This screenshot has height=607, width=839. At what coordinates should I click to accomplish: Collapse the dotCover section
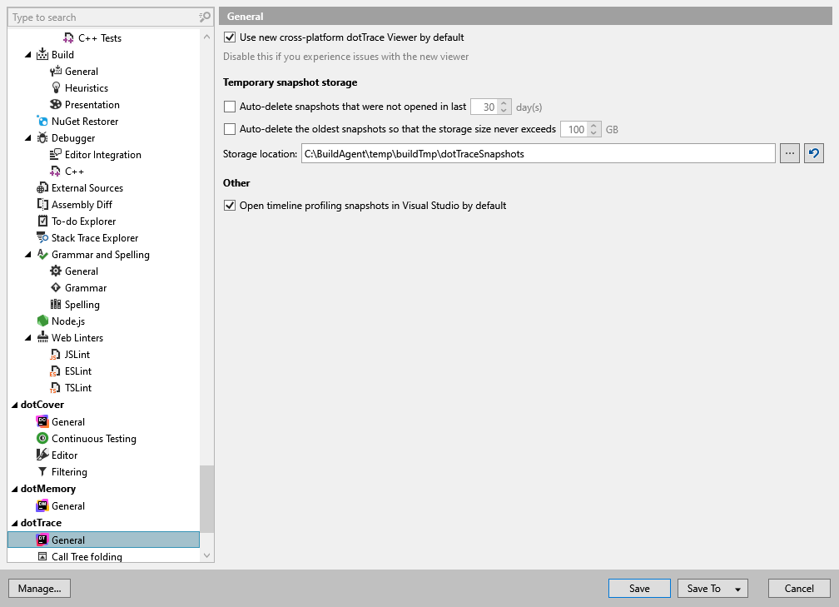pos(15,405)
